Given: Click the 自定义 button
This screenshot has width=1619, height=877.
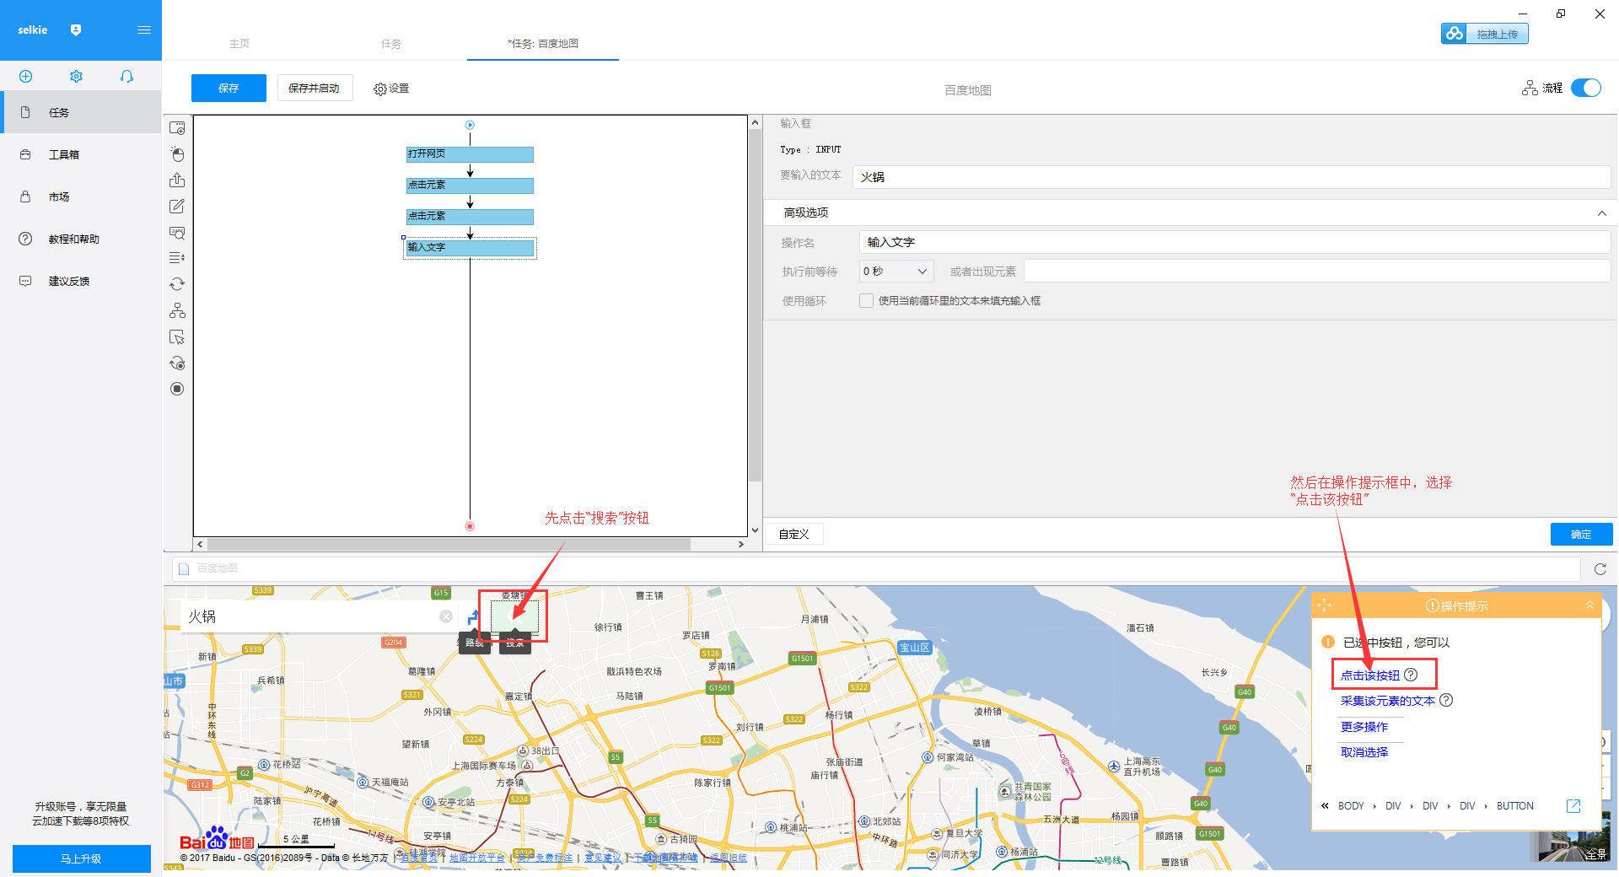Looking at the screenshot, I should pos(793,535).
